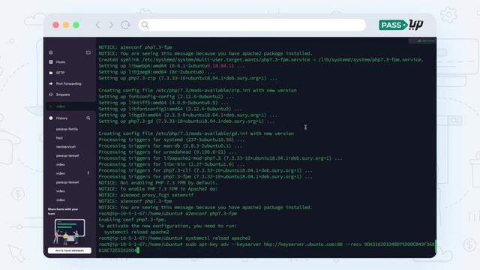Click the gd.ini config file output line
This screenshot has height=270, width=480.
[x=196, y=133]
